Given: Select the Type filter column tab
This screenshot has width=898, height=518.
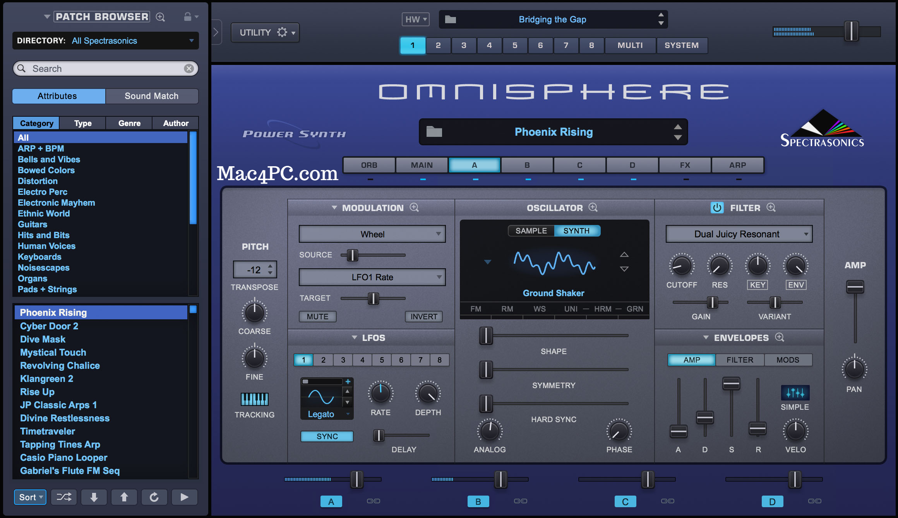Looking at the screenshot, I should point(83,123).
